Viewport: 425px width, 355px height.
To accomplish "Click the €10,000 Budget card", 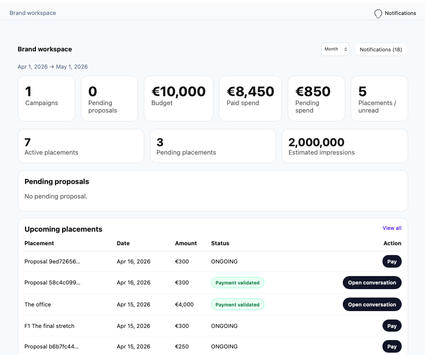I will click(178, 99).
